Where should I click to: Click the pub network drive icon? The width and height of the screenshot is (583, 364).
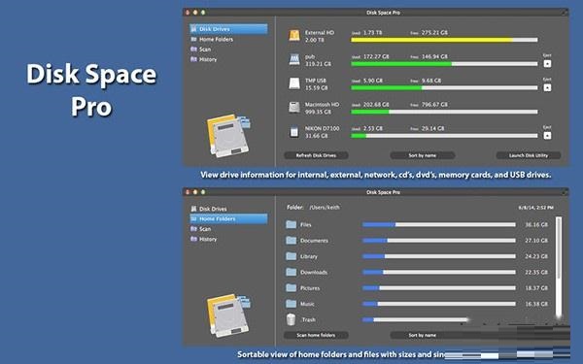(x=294, y=59)
